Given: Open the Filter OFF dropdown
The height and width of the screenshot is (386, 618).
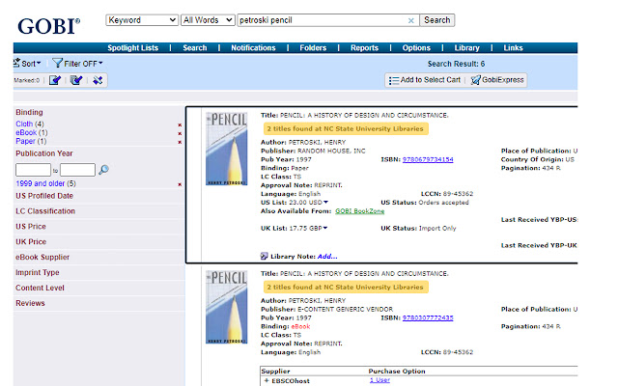Looking at the screenshot, I should [83, 64].
